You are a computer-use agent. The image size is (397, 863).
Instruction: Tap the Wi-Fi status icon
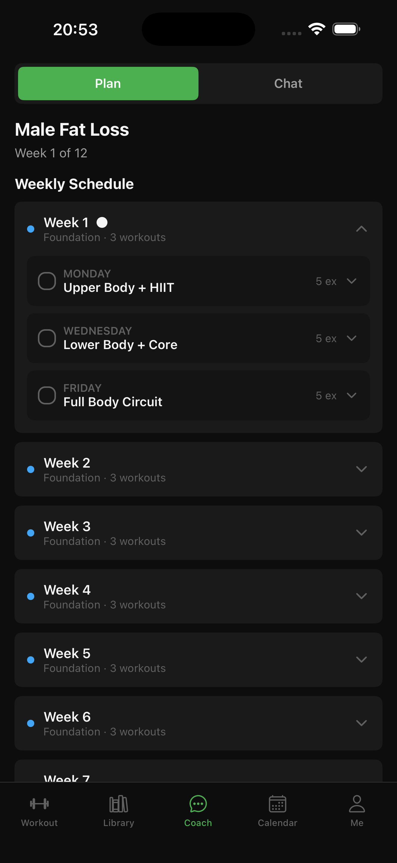tap(317, 29)
